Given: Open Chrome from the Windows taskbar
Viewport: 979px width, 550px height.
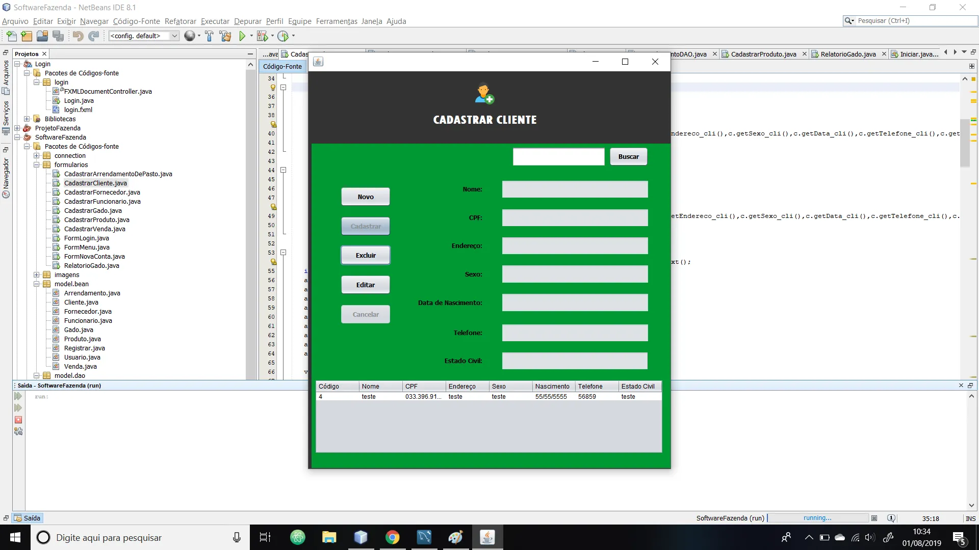Looking at the screenshot, I should click(392, 537).
